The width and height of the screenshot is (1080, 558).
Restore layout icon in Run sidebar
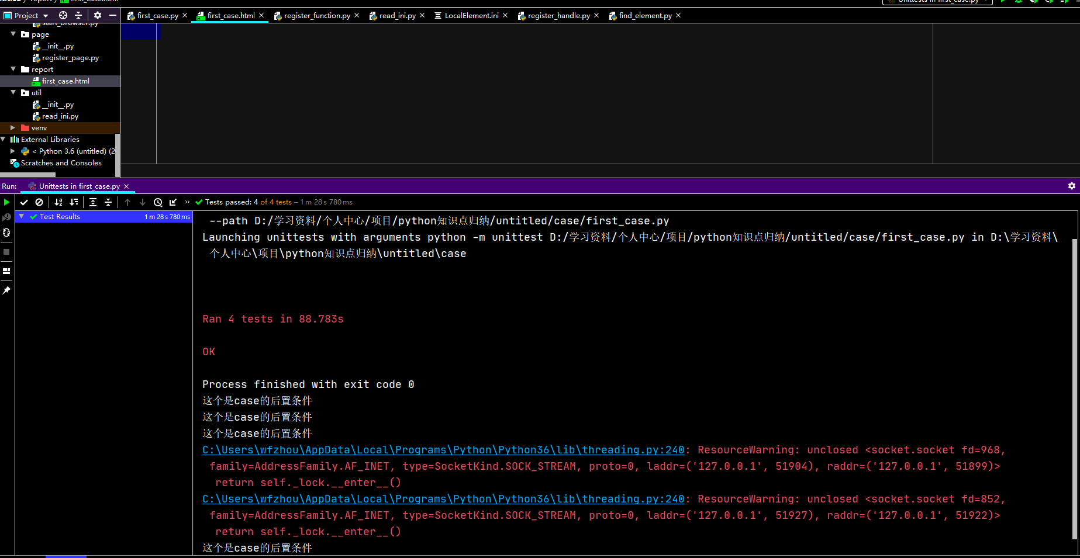[6, 271]
